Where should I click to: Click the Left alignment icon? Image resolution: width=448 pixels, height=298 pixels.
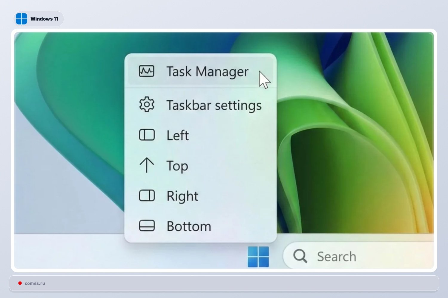[x=147, y=135]
